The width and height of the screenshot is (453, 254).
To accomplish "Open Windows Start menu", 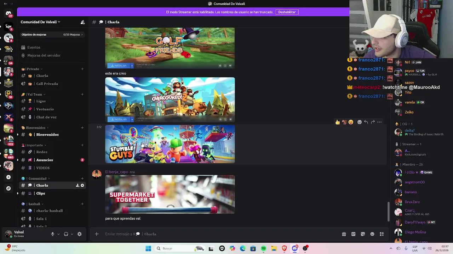I will pos(148,248).
